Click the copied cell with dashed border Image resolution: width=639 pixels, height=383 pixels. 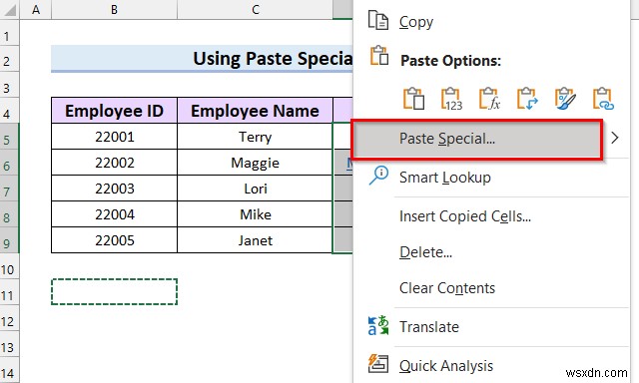tap(114, 292)
